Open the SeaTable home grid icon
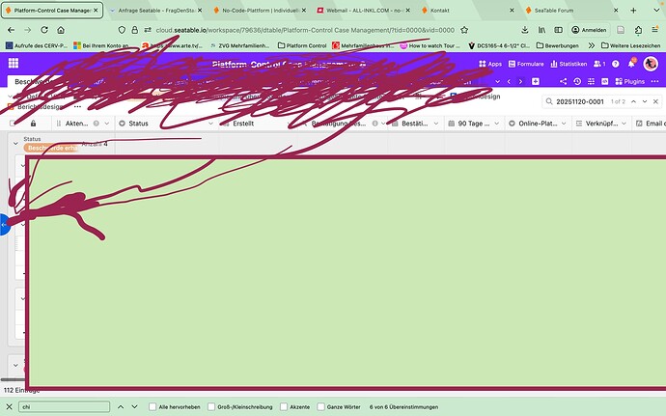Viewport: 666px width, 416px height. point(14,64)
